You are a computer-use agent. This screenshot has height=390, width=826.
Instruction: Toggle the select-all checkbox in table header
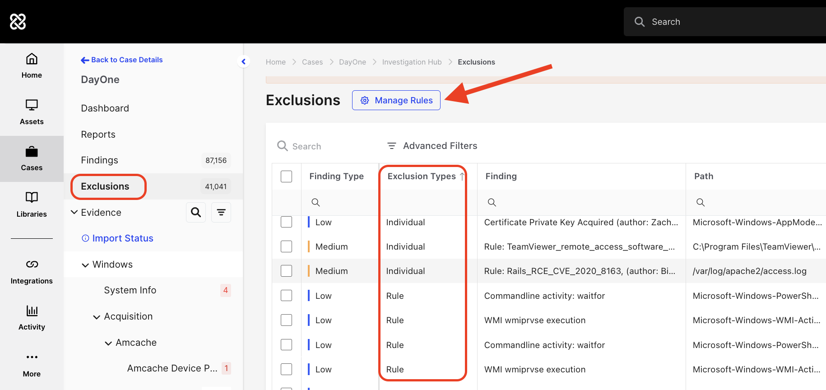pyautogui.click(x=286, y=176)
